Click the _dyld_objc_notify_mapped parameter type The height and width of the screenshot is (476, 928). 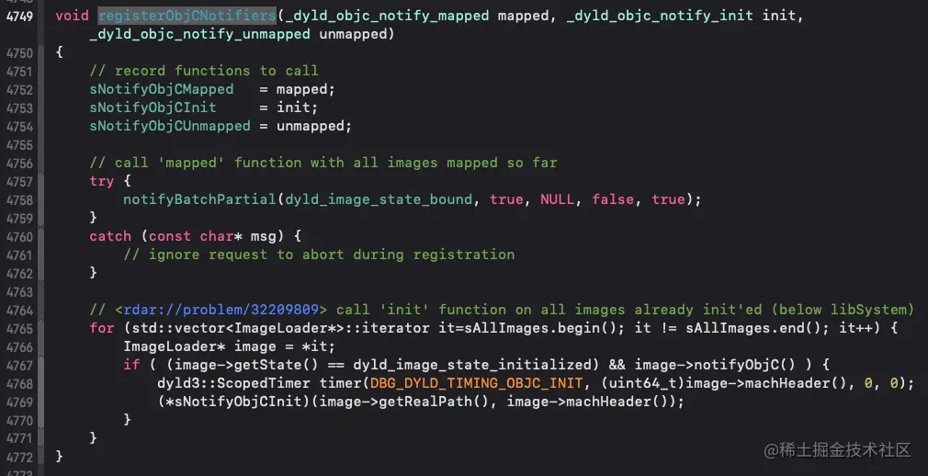click(387, 16)
